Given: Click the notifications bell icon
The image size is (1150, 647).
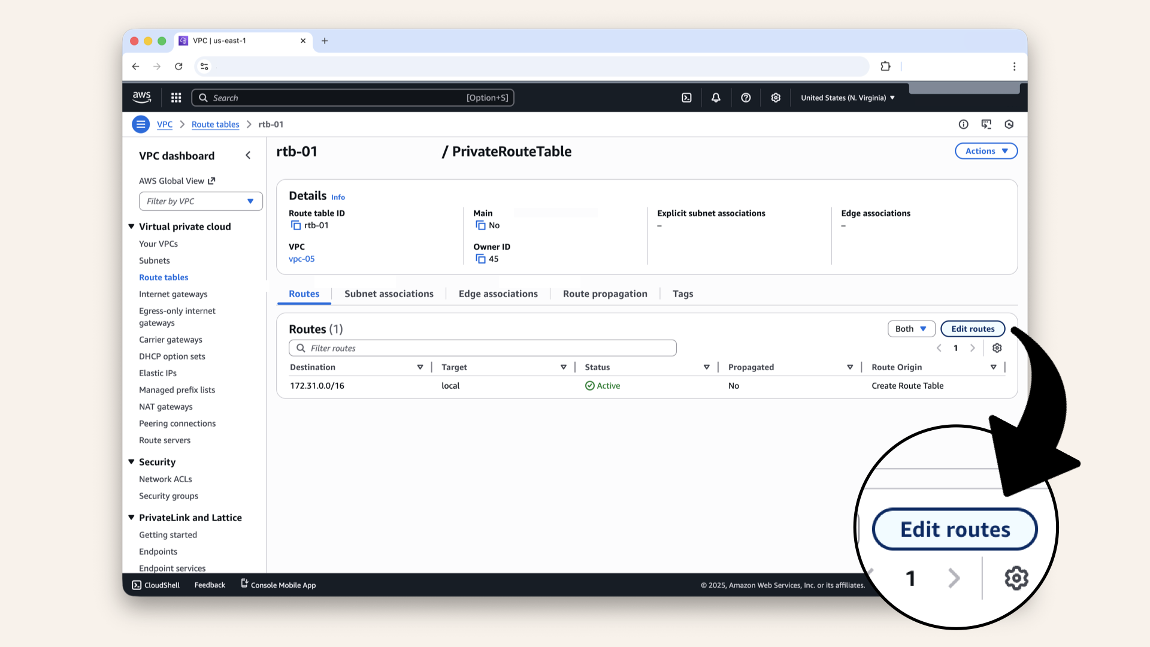Looking at the screenshot, I should tap(716, 97).
